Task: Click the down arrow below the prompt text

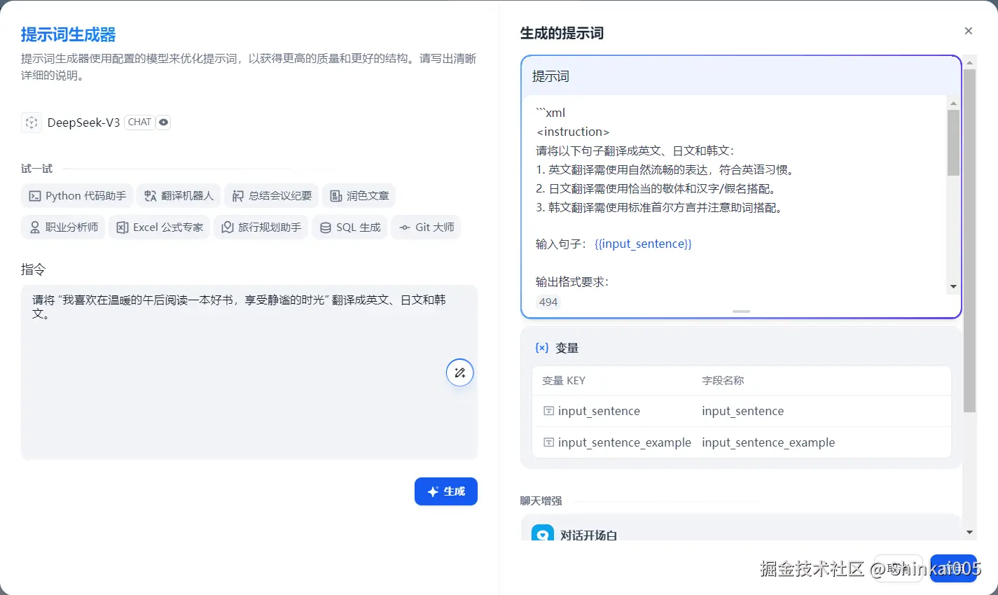Action: pos(954,286)
